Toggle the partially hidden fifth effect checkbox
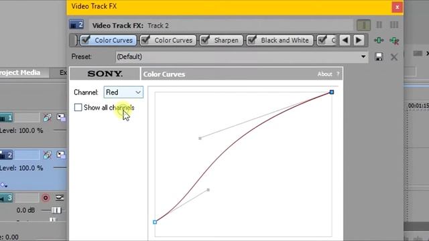The width and height of the screenshot is (429, 241). click(x=322, y=40)
